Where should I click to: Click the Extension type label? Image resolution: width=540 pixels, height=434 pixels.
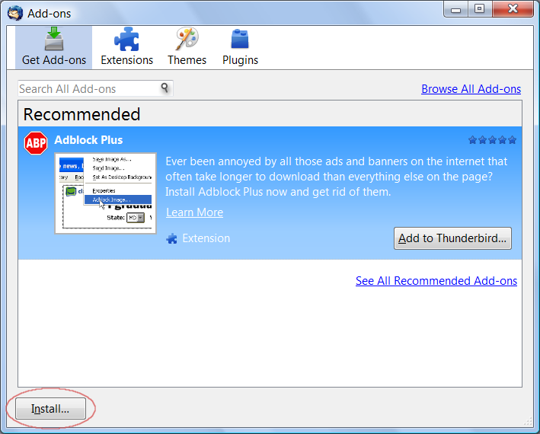tap(206, 238)
